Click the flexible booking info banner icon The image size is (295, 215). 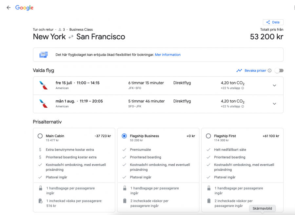pos(44,55)
